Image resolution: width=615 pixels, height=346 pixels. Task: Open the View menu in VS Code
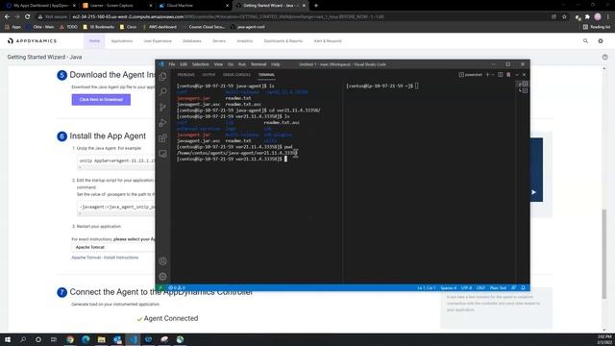pos(218,64)
